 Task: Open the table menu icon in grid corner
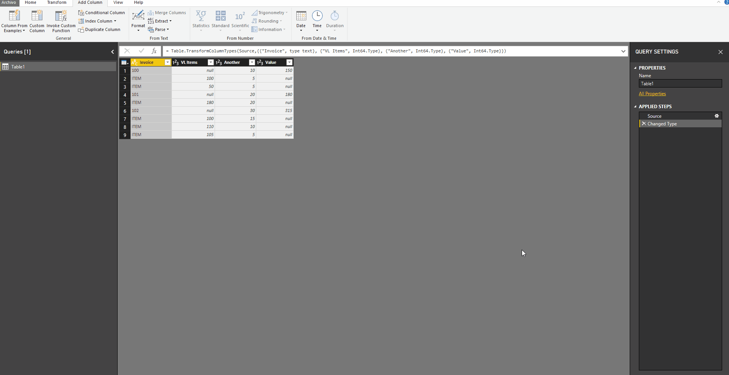(125, 62)
